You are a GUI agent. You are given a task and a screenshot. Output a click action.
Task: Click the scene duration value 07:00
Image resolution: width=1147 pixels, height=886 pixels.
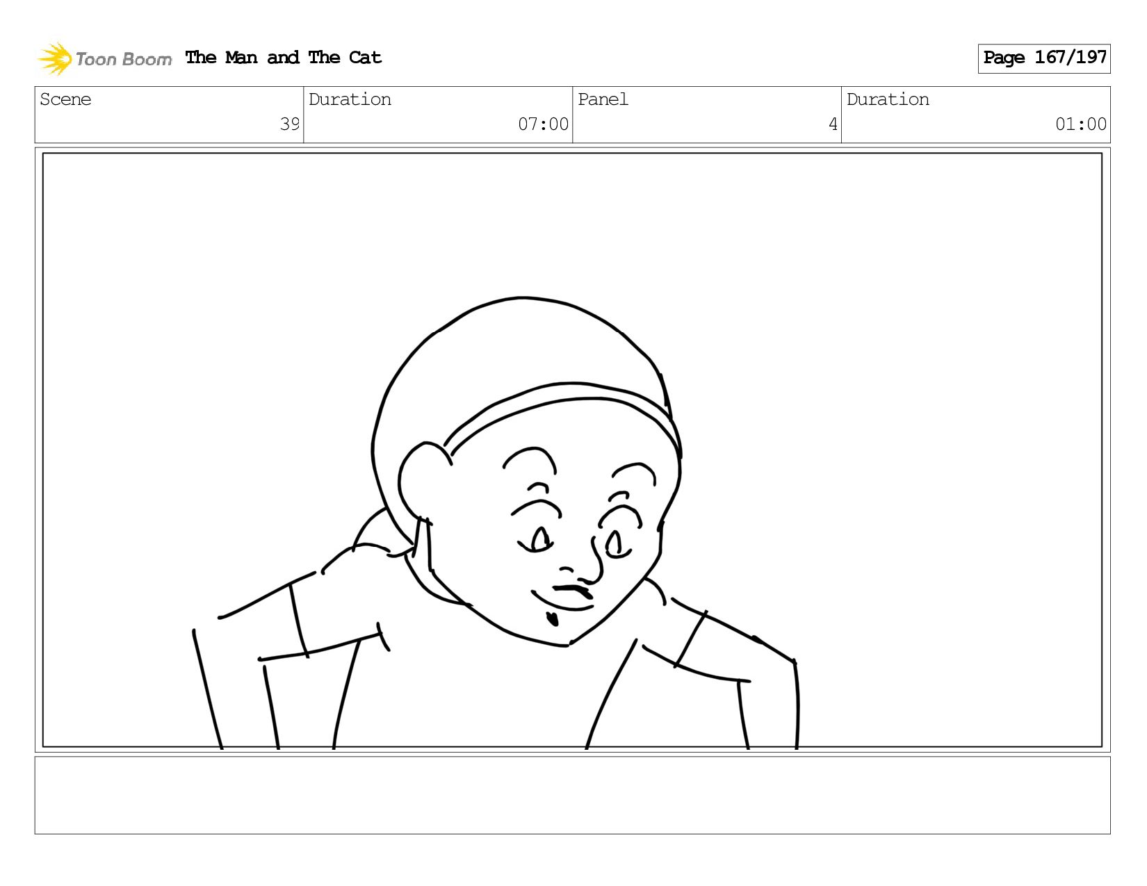pyautogui.click(x=543, y=124)
